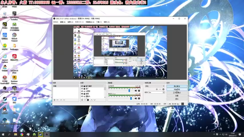Click the stop streaming button
The height and width of the screenshot is (137, 244).
tap(177, 86)
